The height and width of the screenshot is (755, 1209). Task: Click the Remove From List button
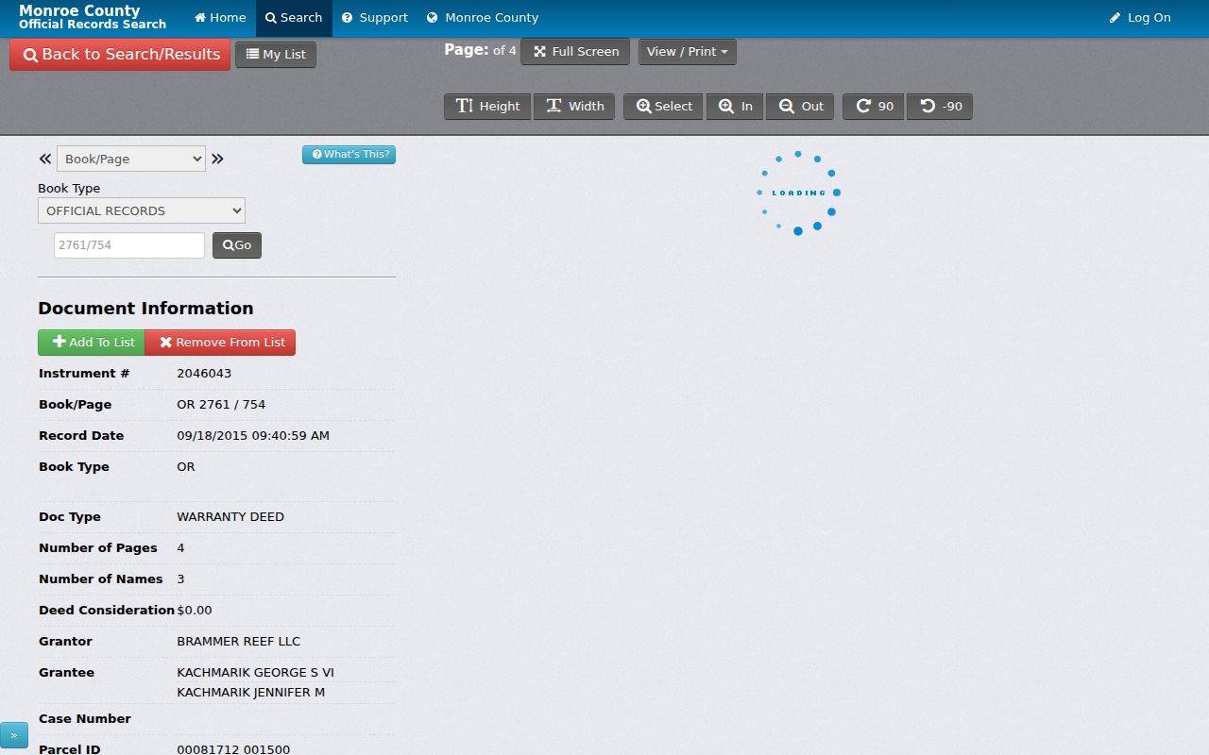point(220,343)
